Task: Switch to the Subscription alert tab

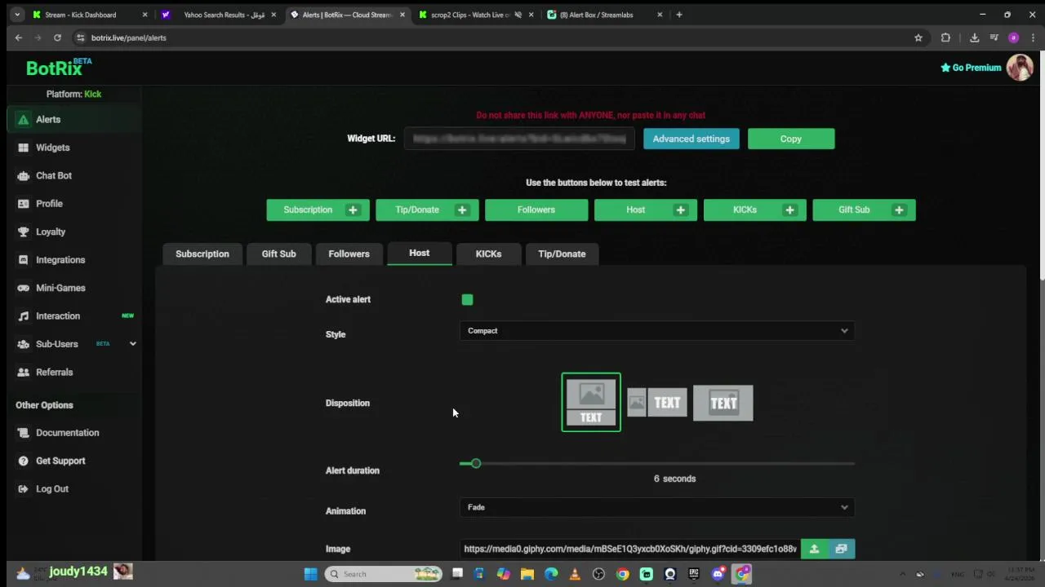Action: 202,254
